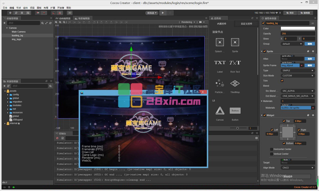Toggle the Sprite component enabled checkbox

pyautogui.click(x=265, y=51)
